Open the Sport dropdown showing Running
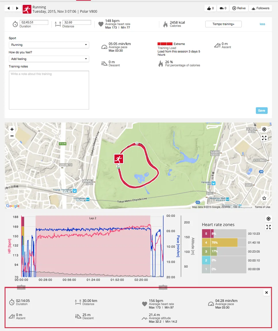This screenshot has height=331, width=278. (49, 45)
